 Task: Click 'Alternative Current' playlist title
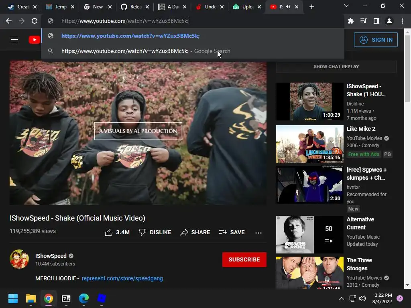pyautogui.click(x=360, y=223)
